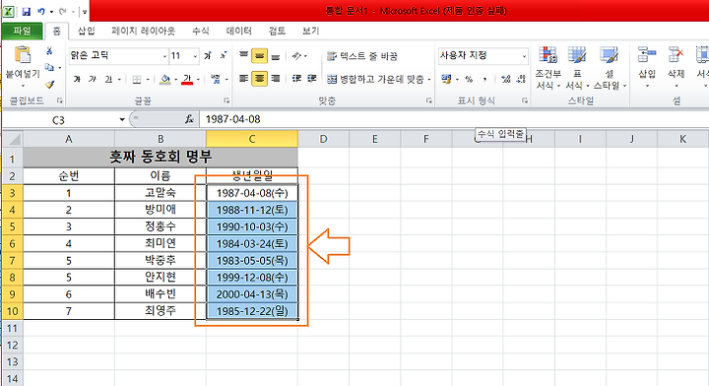Click the text orientation icon
Viewport: 709px width, 386px height.
pyautogui.click(x=296, y=55)
